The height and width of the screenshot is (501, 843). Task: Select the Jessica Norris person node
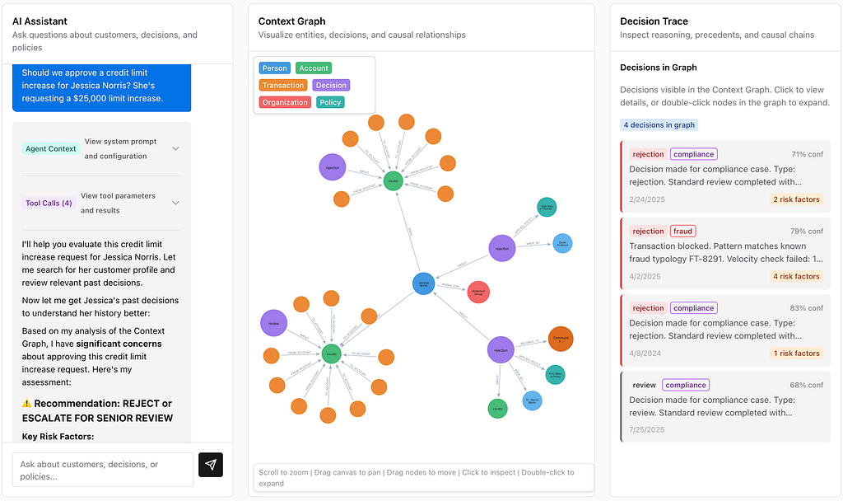click(422, 283)
